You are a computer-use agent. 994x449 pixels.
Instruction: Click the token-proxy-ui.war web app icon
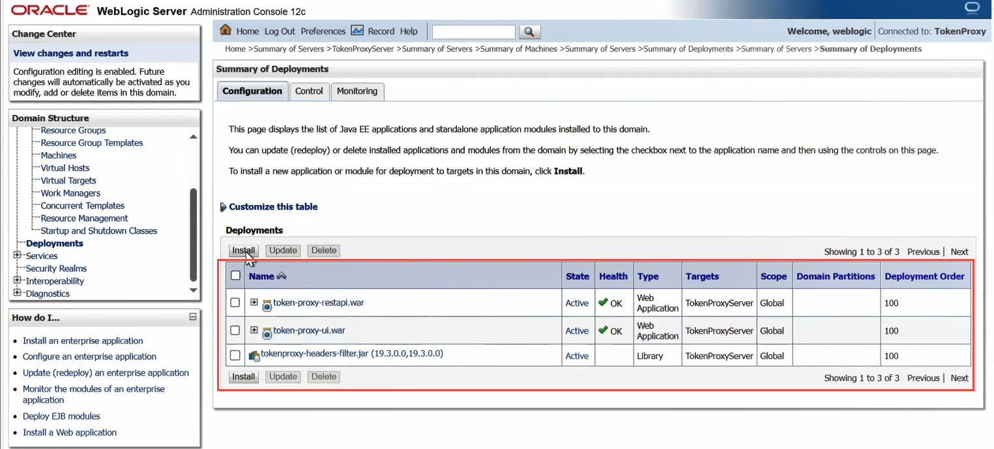pos(267,332)
